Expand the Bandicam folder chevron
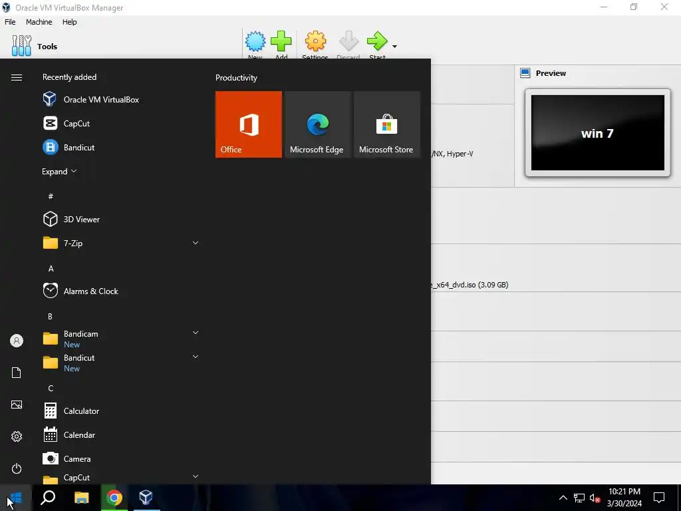 [x=196, y=333]
